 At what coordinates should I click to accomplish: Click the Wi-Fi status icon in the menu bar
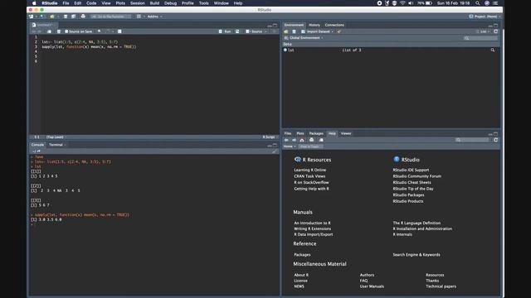point(402,3)
